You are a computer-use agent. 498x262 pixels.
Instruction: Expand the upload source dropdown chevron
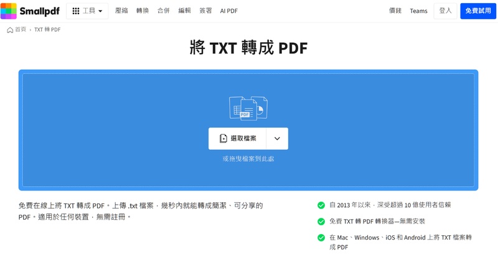(277, 138)
